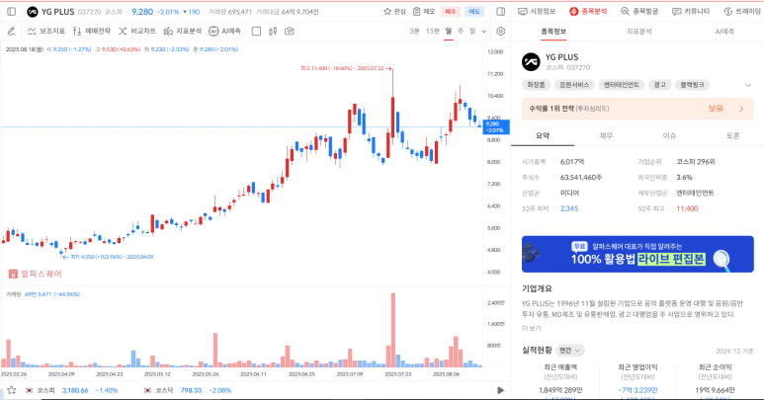
Task: Click the YG PLUS logo in info panel
Action: (531, 62)
